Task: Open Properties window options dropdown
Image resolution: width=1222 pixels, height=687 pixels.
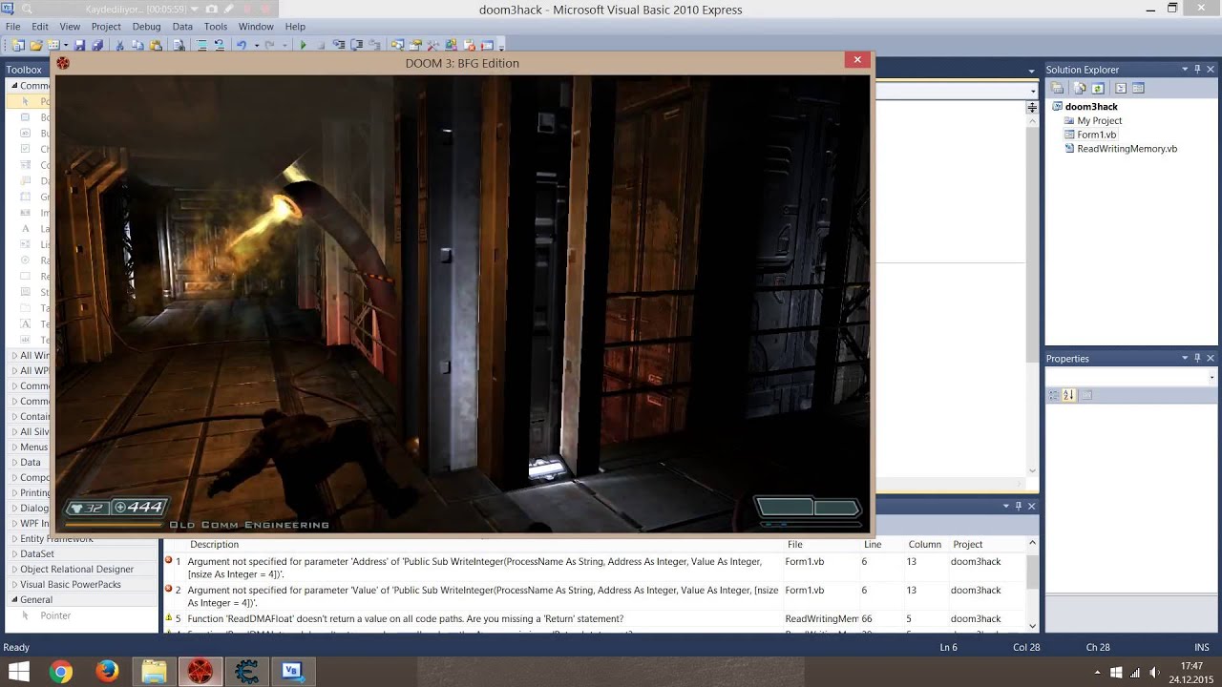Action: tap(1185, 358)
